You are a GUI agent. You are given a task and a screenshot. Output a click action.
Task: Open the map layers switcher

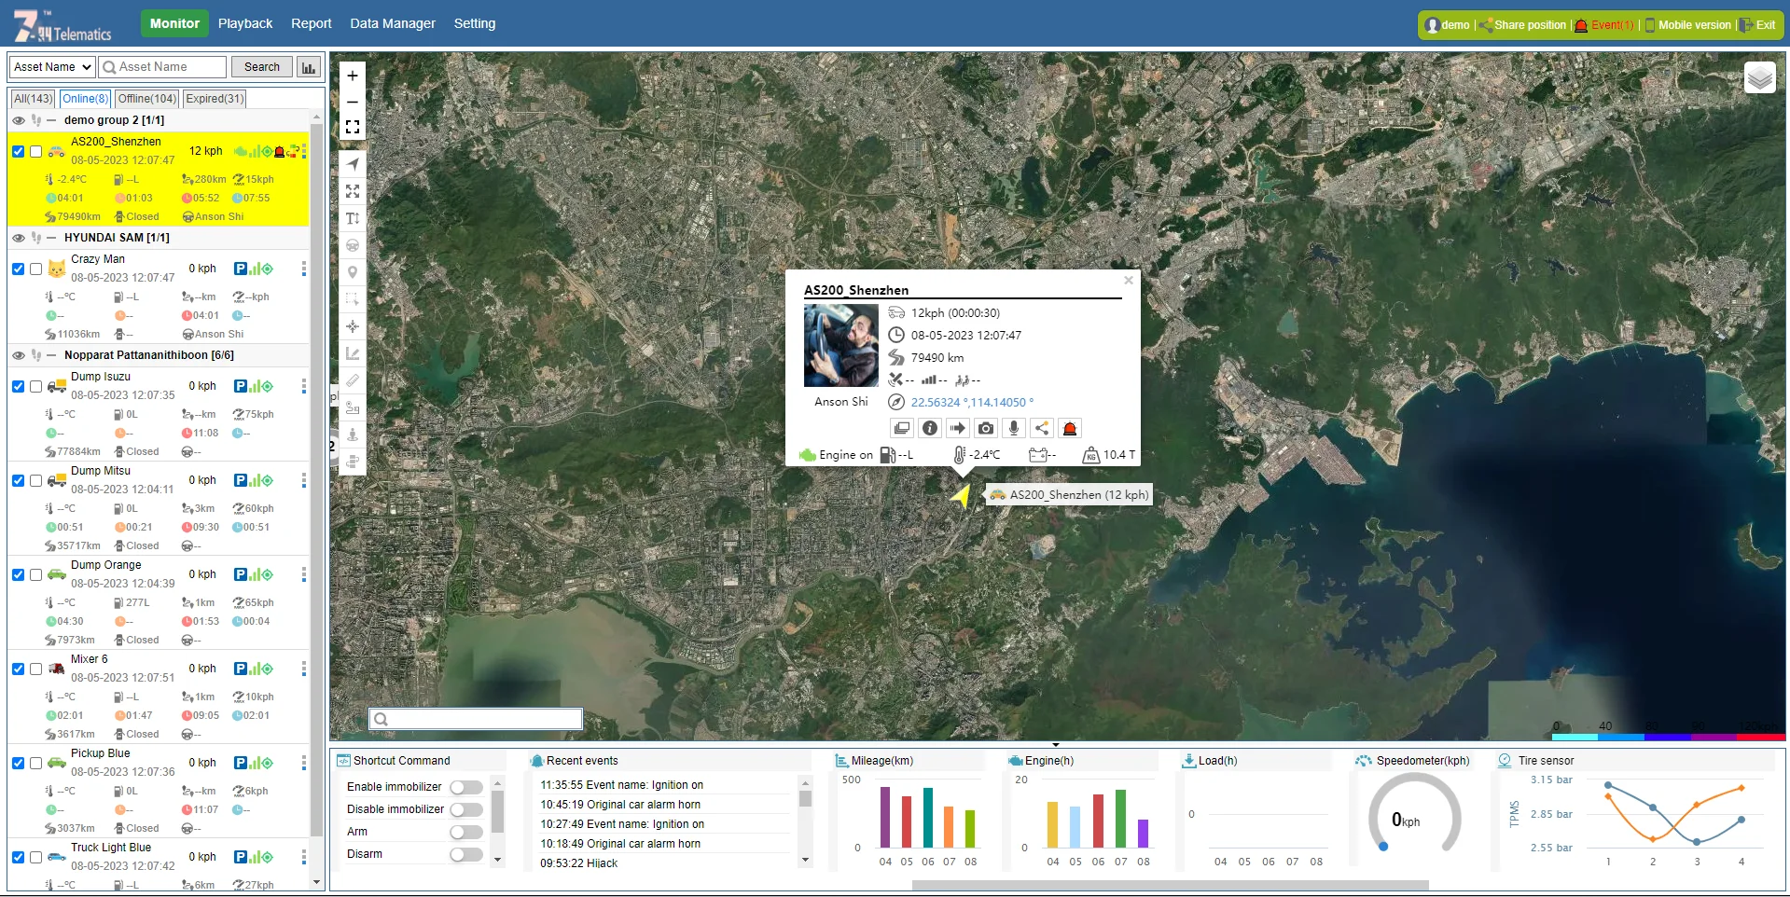click(1759, 78)
